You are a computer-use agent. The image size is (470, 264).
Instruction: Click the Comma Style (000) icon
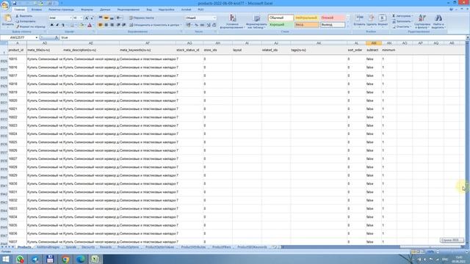tap(203, 25)
